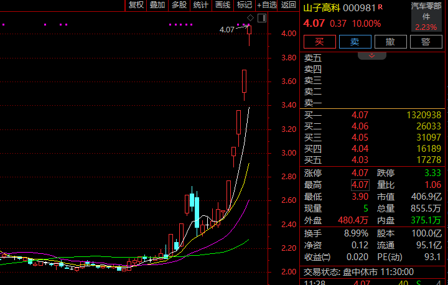This screenshot has height=285, width=448.
Task: Add stock to watchlist via +自选
Action: (x=267, y=5)
